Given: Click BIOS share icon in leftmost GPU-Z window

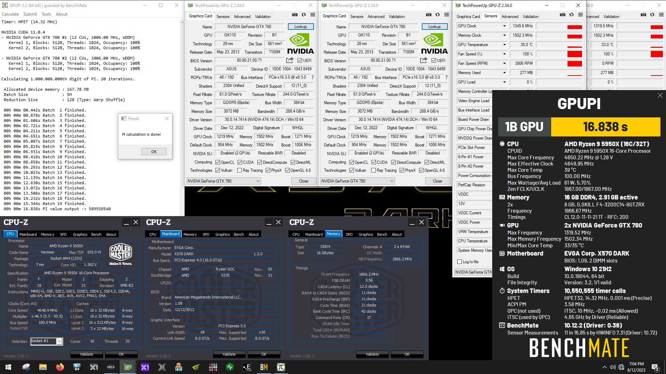Looking at the screenshot, I should (290, 60).
